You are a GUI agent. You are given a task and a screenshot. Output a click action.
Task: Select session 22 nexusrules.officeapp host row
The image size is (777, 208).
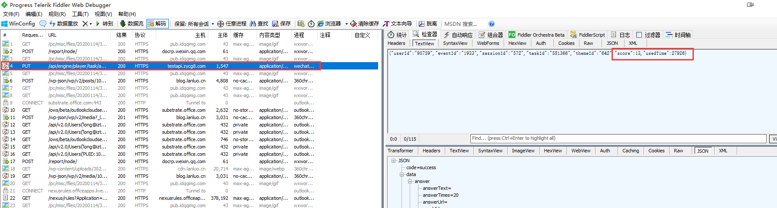(190, 198)
